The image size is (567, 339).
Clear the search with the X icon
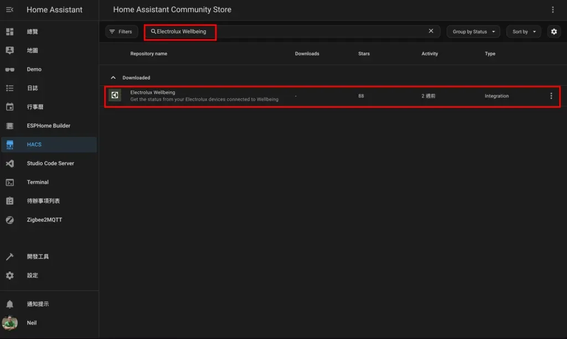click(431, 31)
